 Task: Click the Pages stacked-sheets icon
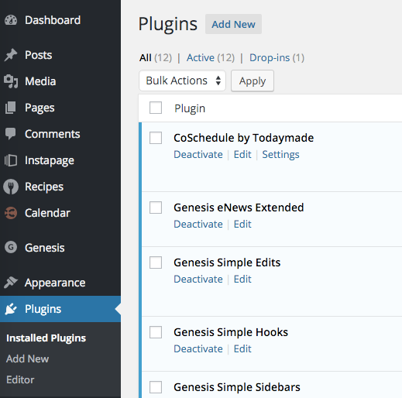click(11, 108)
